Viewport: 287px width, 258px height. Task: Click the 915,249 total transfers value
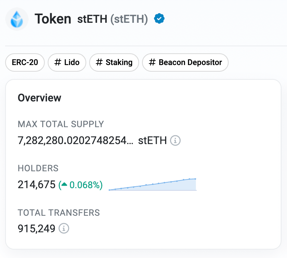coord(36,229)
